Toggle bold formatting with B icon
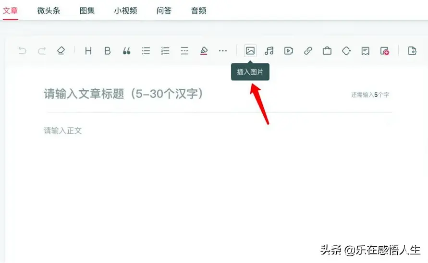 [108, 51]
